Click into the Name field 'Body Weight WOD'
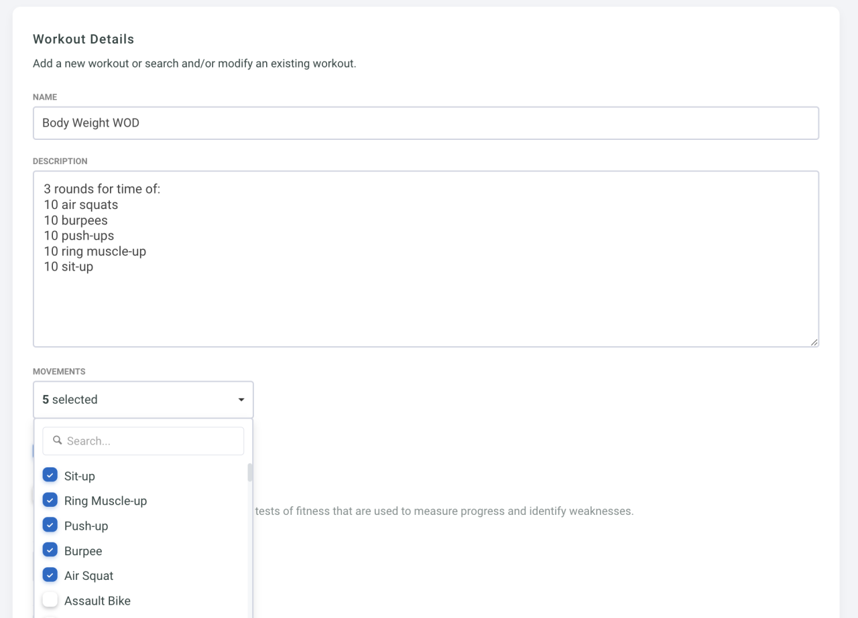858x618 pixels. pyautogui.click(x=426, y=123)
